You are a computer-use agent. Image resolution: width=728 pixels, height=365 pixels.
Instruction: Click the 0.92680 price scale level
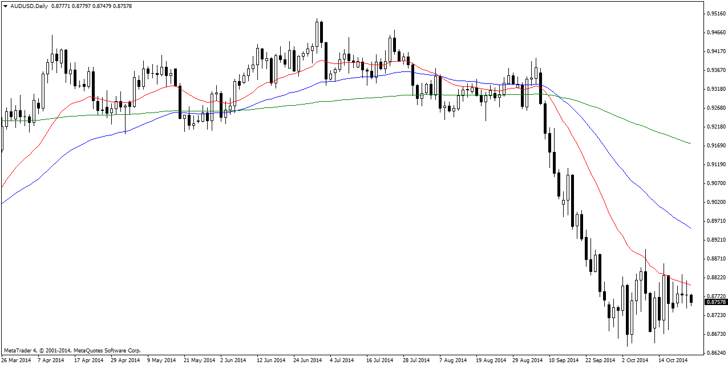[715, 108]
